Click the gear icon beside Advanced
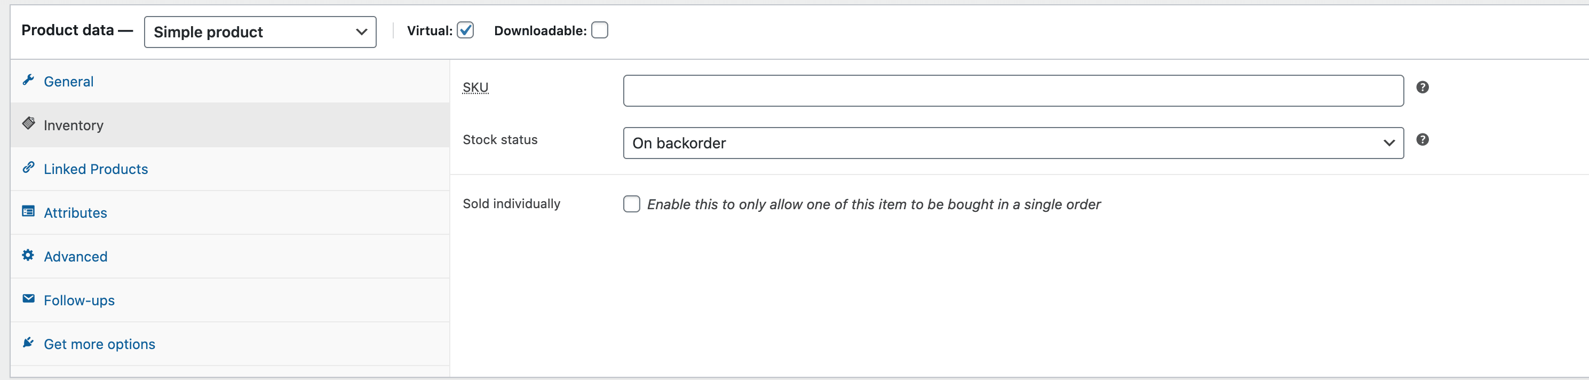Image resolution: width=1589 pixels, height=380 pixels. [x=28, y=254]
